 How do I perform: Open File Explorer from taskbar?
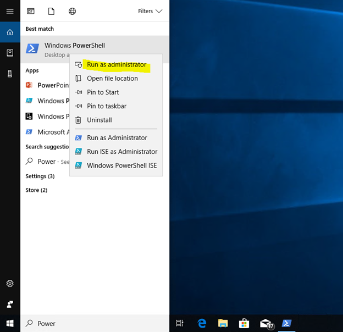[223, 323]
